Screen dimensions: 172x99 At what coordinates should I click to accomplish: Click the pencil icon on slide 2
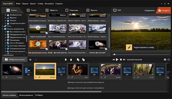tap(39, 77)
